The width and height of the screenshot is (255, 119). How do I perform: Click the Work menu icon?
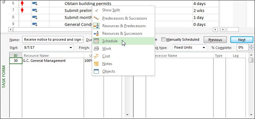96,49
